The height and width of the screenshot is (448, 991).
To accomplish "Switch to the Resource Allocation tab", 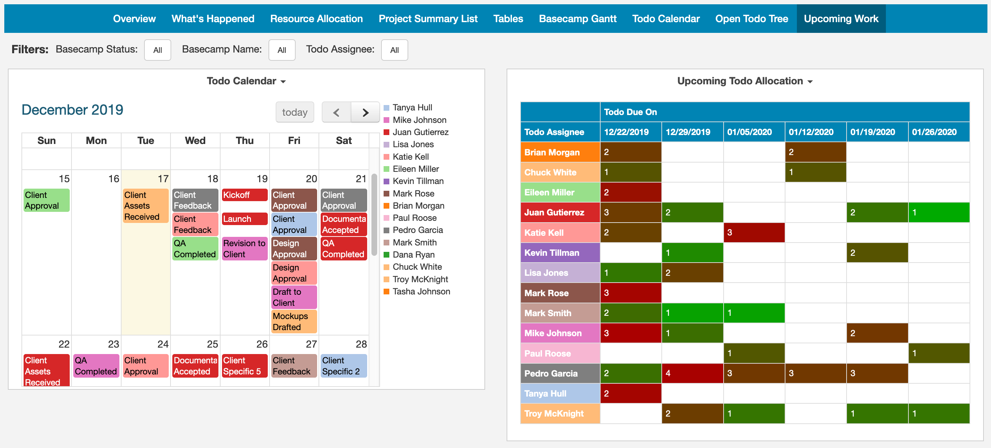I will pos(316,19).
